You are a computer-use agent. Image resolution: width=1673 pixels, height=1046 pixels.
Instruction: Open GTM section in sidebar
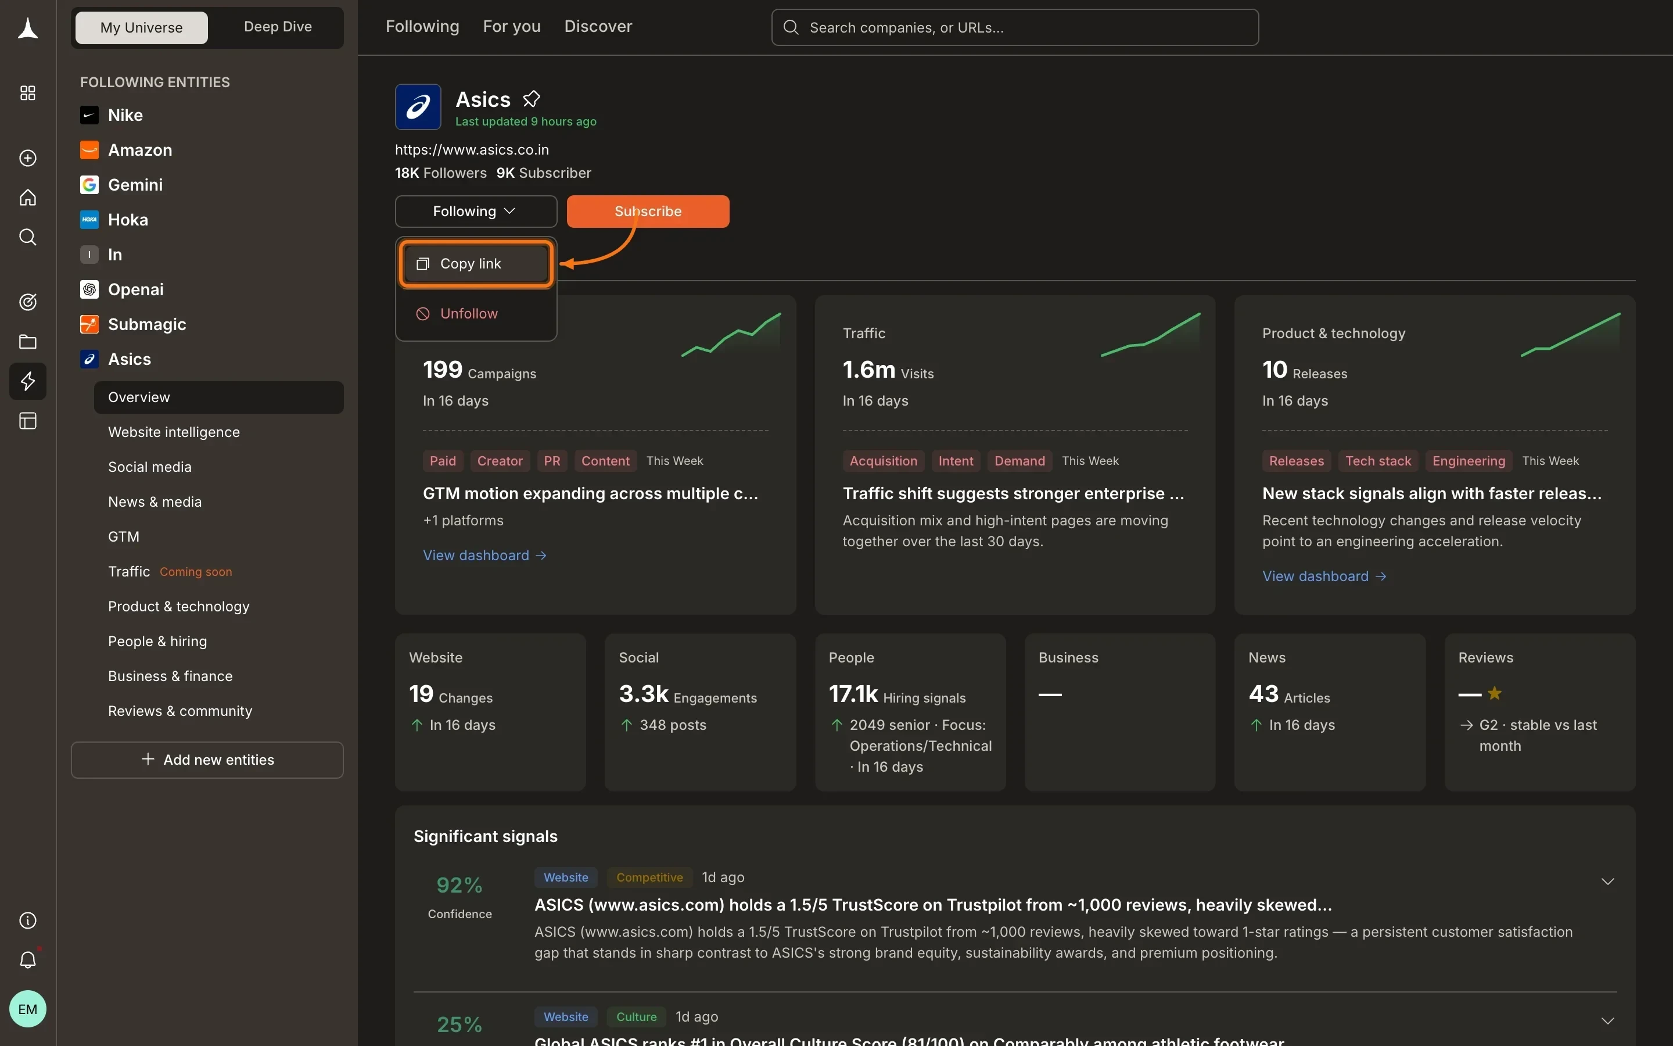124,537
